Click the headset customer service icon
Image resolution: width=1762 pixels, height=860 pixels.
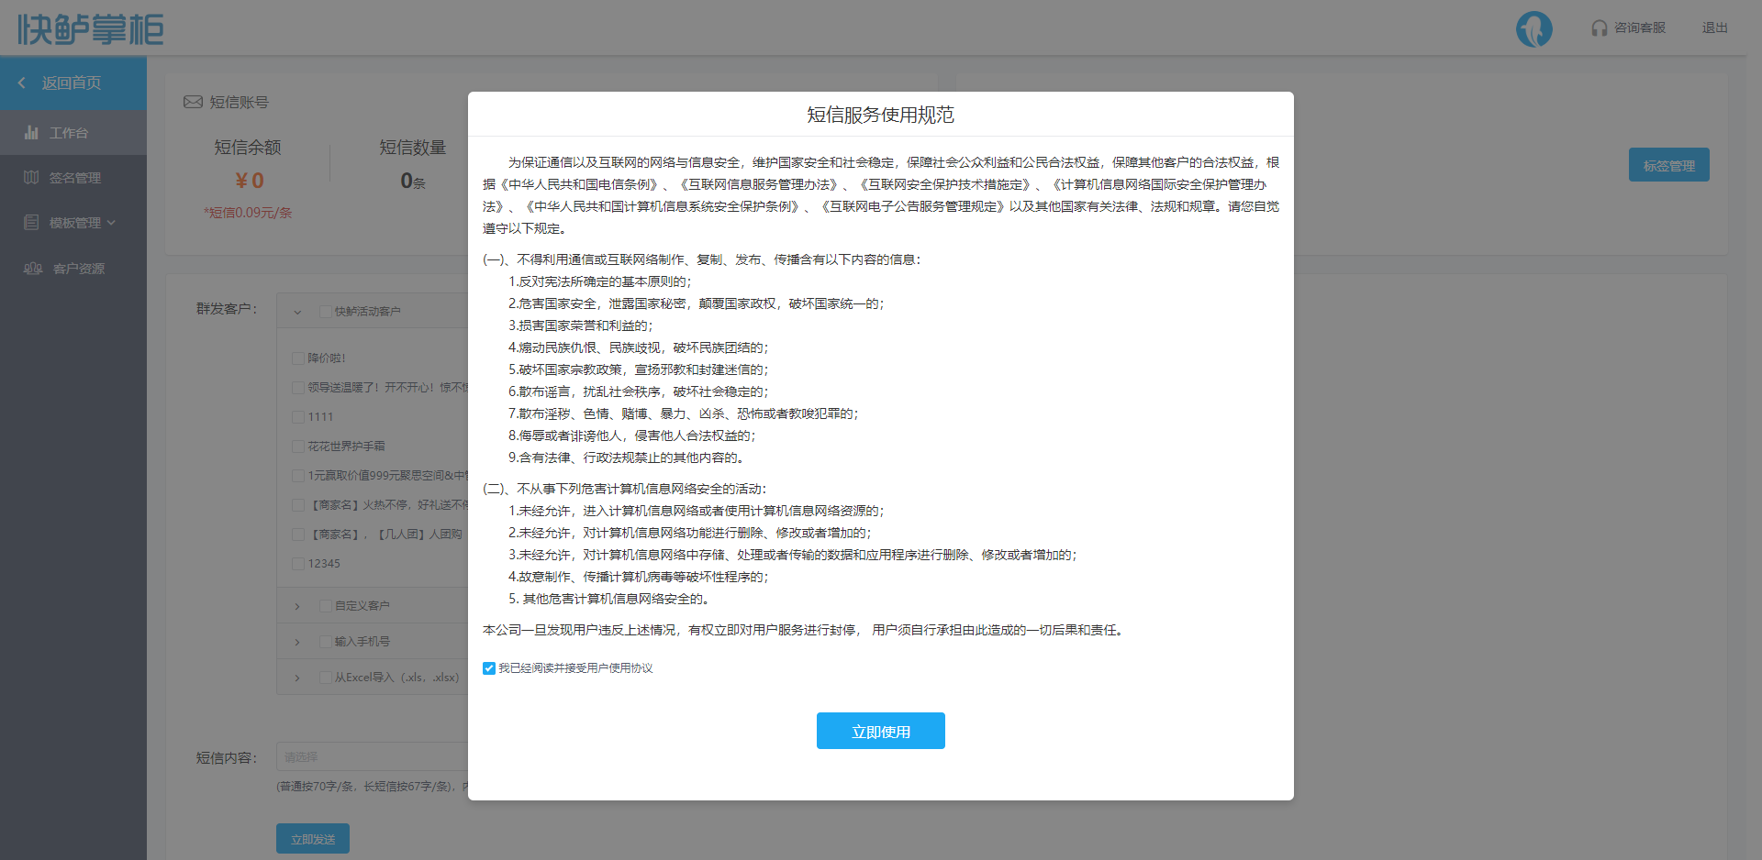[1600, 28]
